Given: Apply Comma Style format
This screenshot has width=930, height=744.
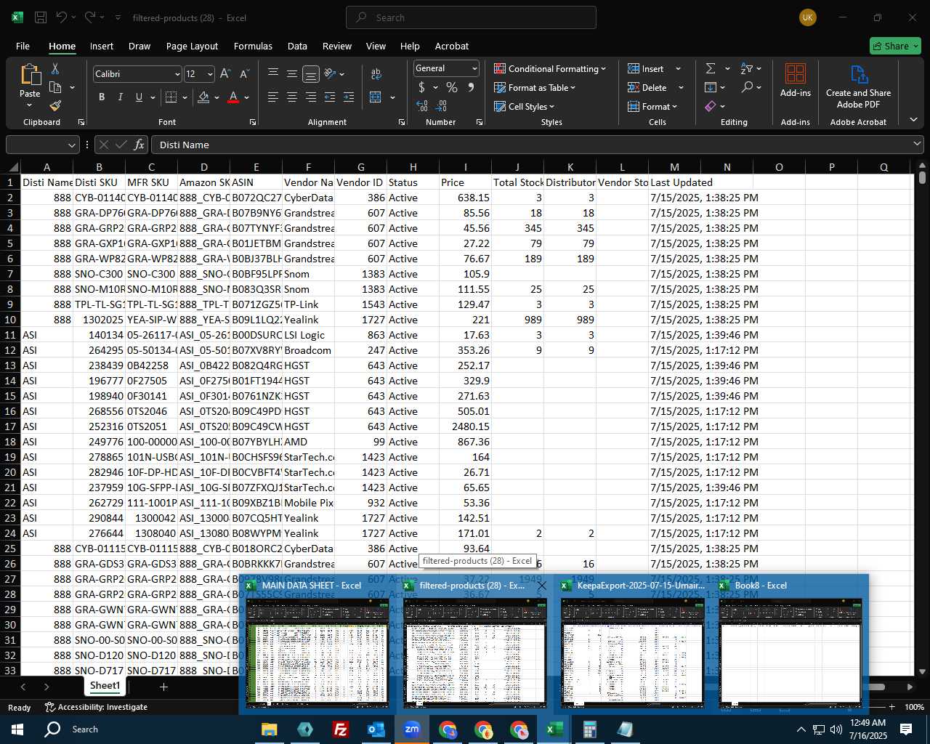Looking at the screenshot, I should click(471, 87).
